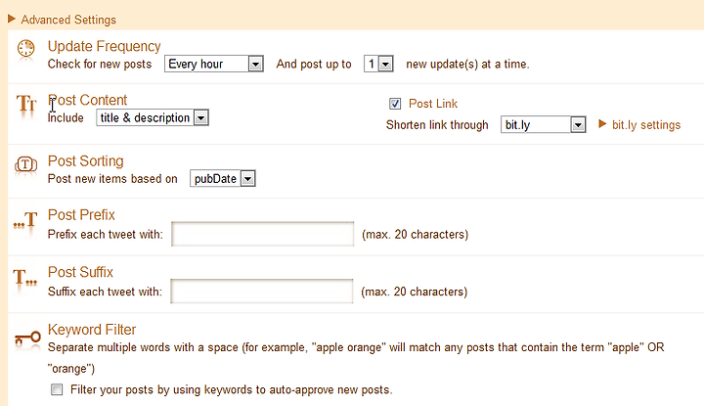Click the Prefix each tweet text field
Viewport: 704px width, 406px height.
(263, 234)
